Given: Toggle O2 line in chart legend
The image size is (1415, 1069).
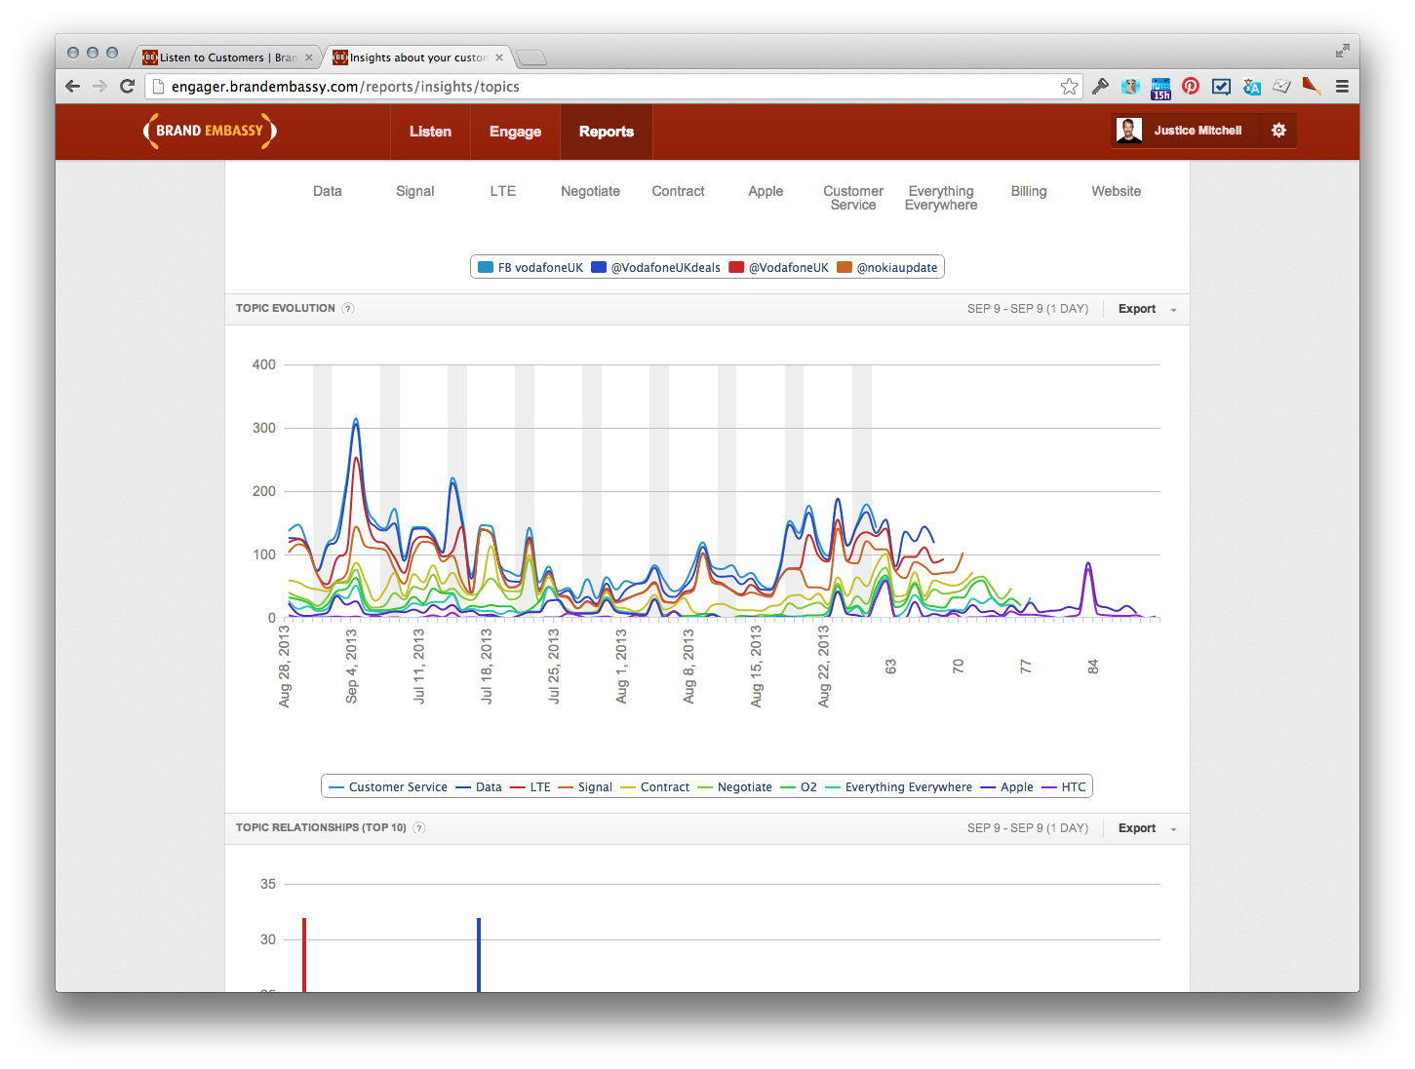Looking at the screenshot, I should (x=799, y=787).
